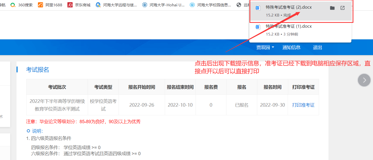
Task: Click the 2022年下半年 exam batch cell
Action: point(57,105)
